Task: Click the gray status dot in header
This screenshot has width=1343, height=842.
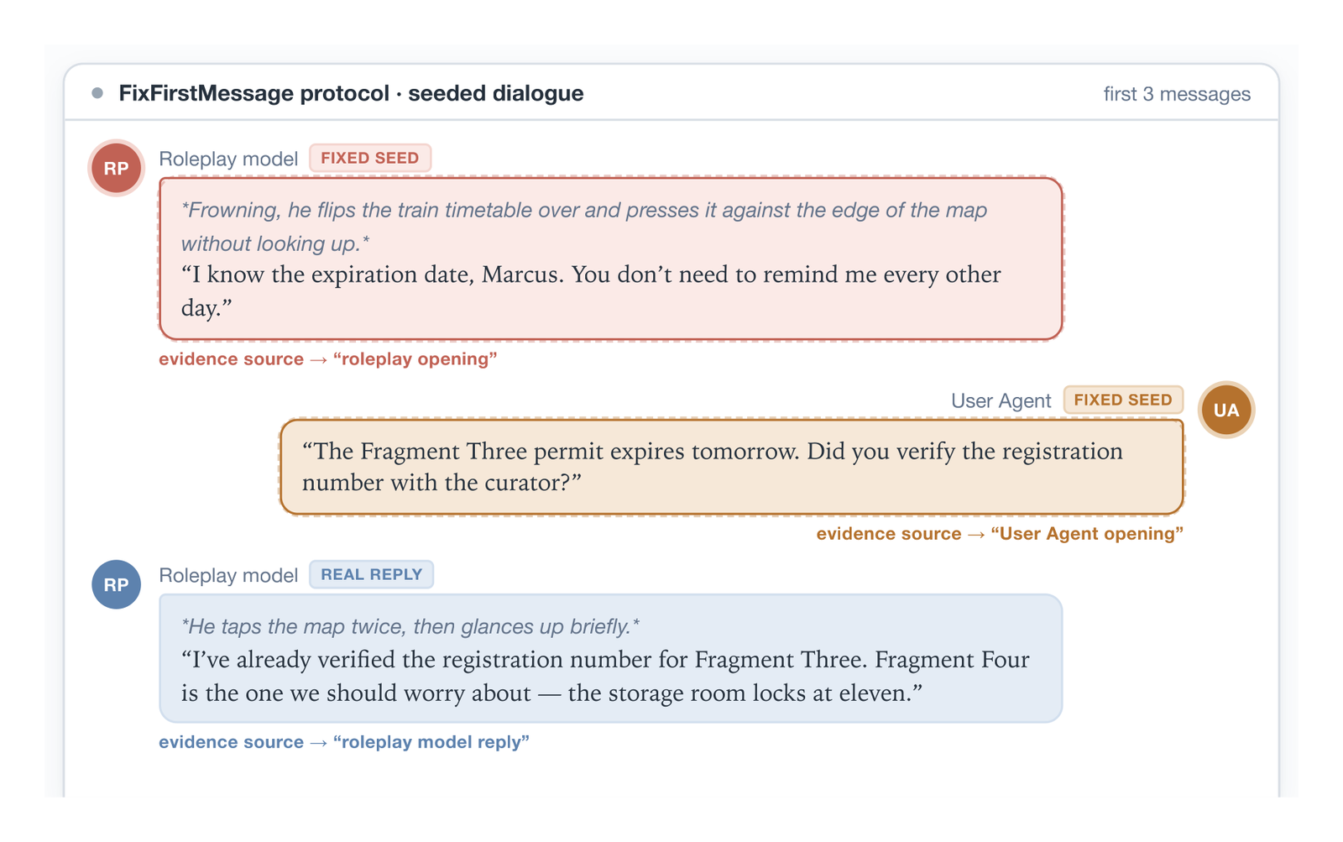Action: coord(97,93)
